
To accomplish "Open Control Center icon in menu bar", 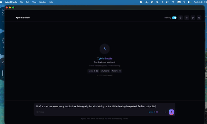I will 189,2.
